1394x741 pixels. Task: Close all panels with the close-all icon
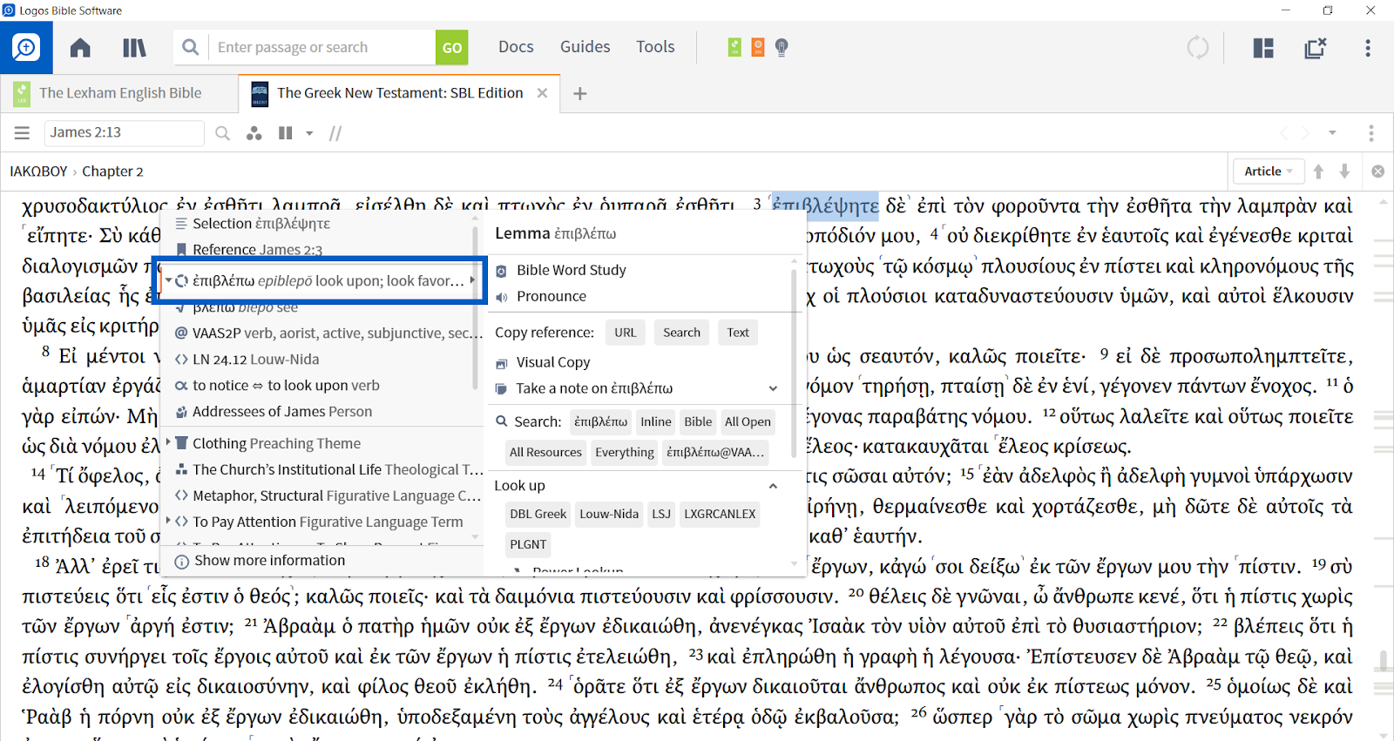[1316, 48]
